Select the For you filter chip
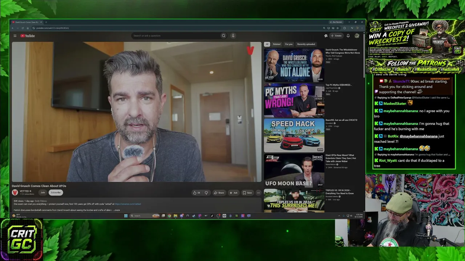This screenshot has height=261, width=465. [x=289, y=44]
